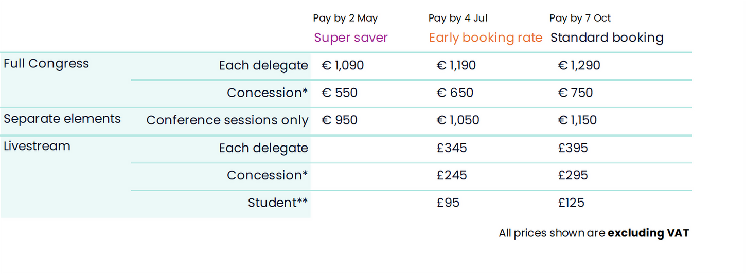Select the Separate elements row label

pyautogui.click(x=62, y=119)
